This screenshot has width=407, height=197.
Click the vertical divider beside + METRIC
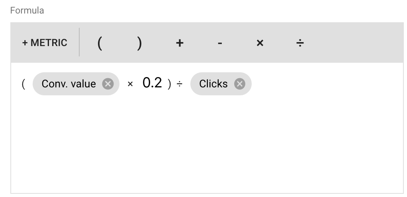click(79, 42)
